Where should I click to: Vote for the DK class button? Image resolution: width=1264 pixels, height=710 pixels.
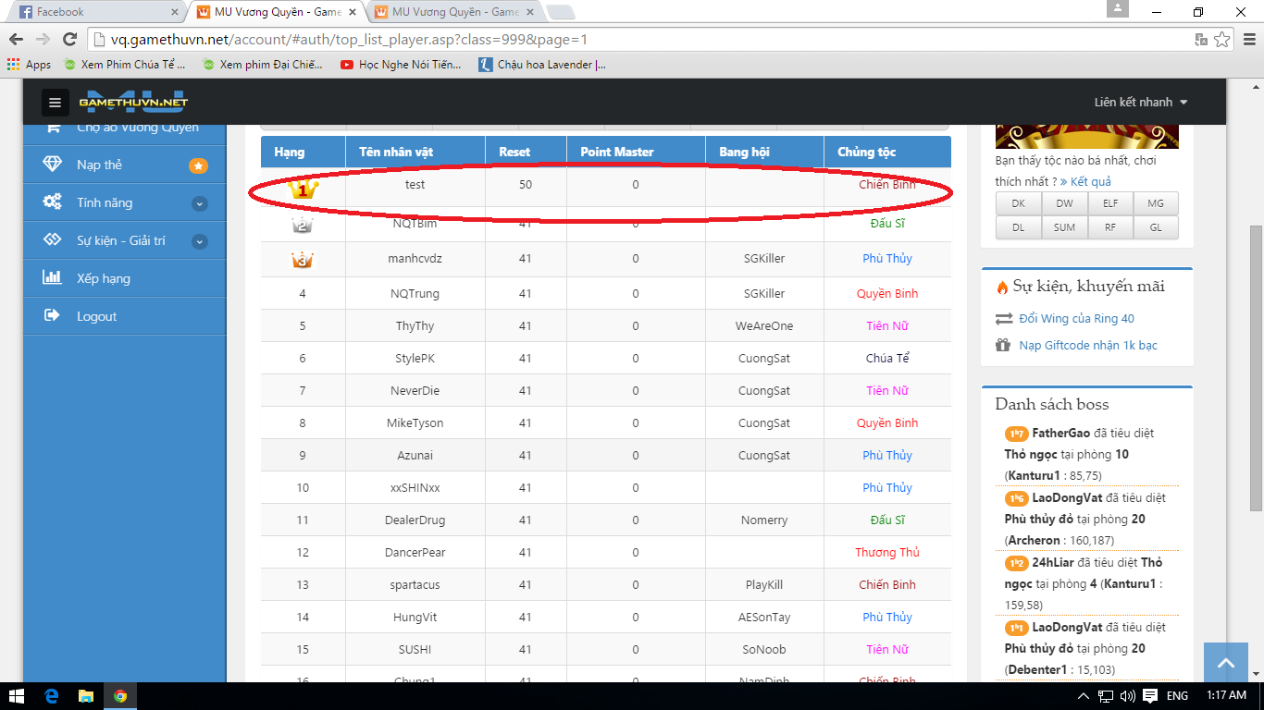pos(1018,202)
